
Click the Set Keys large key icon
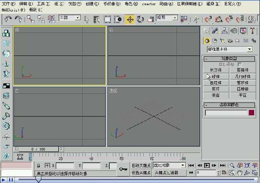pos(123,169)
